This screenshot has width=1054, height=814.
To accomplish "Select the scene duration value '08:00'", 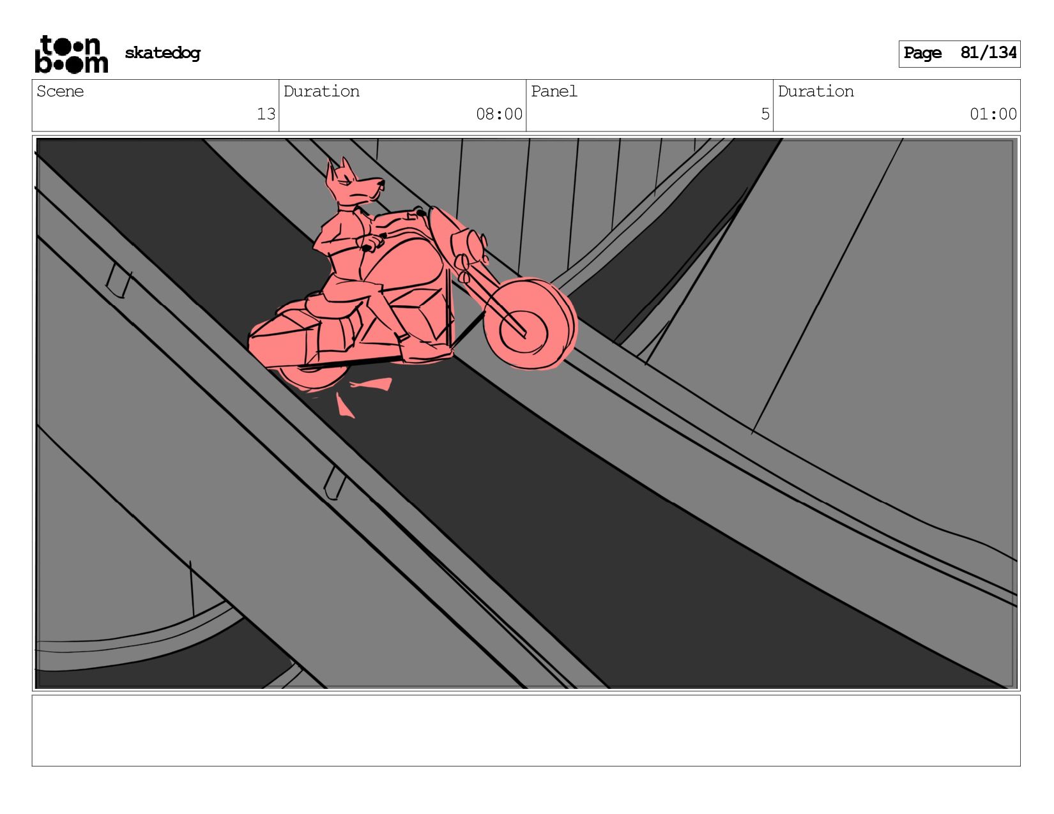I will click(x=499, y=114).
